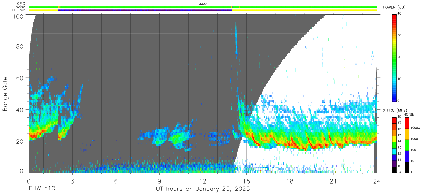Image resolution: width=424 pixels, height=196 pixels.
Task: Click the '100' tick on NOISE scale
Action: tap(414, 150)
